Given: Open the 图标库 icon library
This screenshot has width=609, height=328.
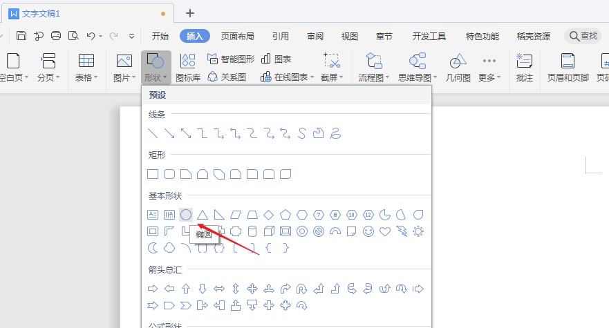Looking at the screenshot, I should [x=188, y=68].
